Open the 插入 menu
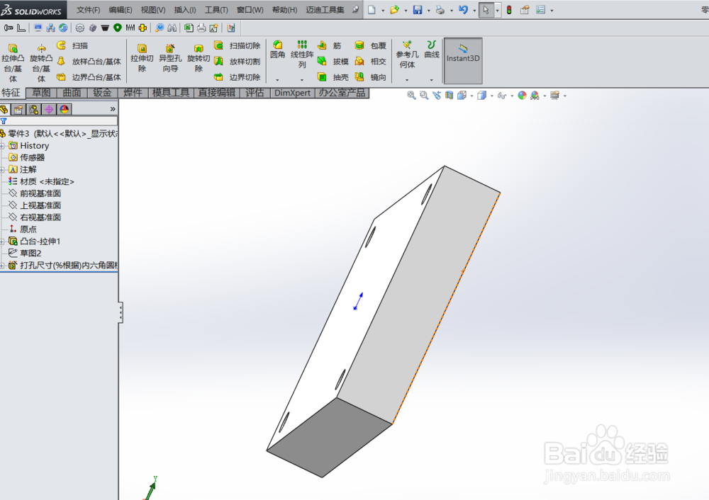Viewport: 709px width, 500px height. coord(184,9)
